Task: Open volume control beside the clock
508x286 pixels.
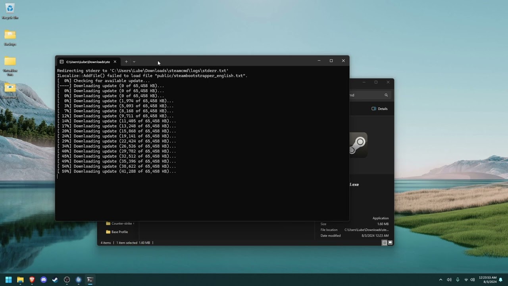Action: [x=472, y=280]
